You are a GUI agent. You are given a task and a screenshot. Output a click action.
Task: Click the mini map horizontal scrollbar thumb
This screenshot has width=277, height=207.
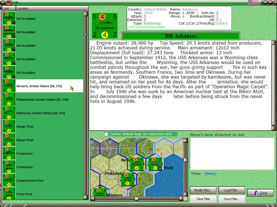[136, 199]
